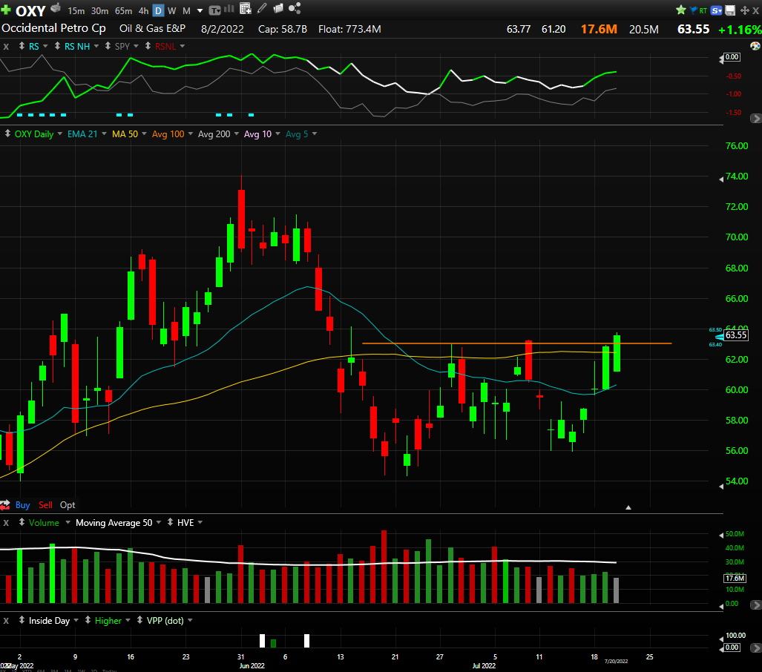Click the OXY ticker symbol field
The image size is (762, 672).
pyautogui.click(x=30, y=10)
